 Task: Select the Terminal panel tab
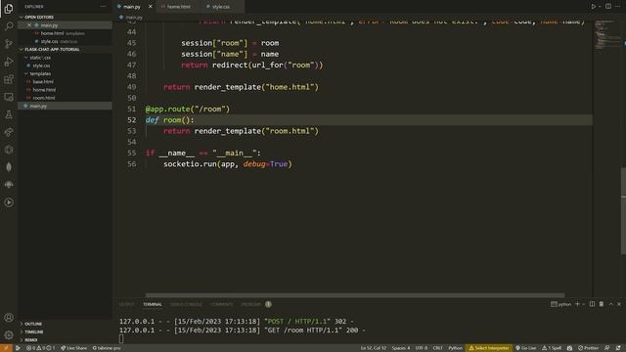153,304
